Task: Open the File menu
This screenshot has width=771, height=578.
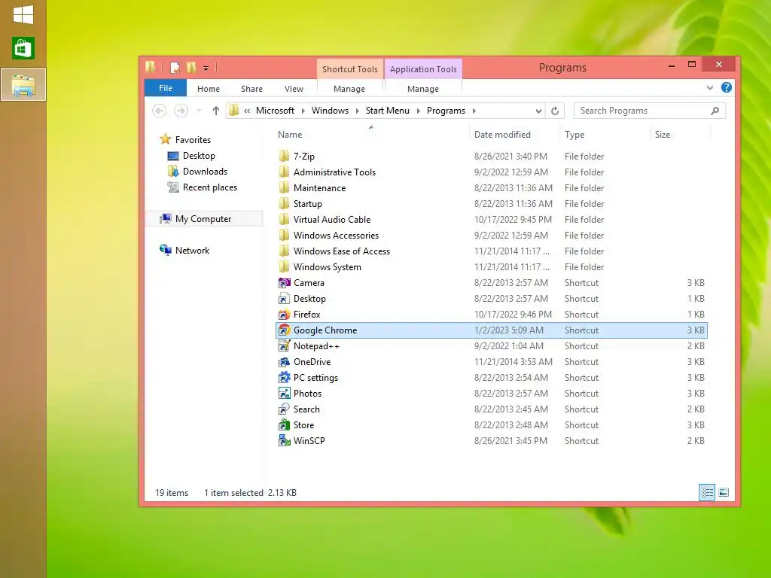Action: [165, 88]
